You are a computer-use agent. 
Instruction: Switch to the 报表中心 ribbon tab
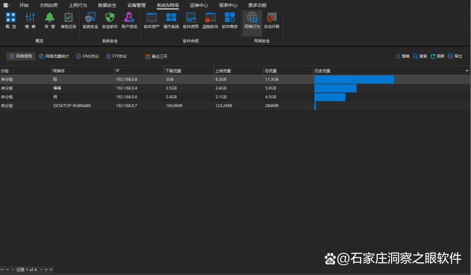tap(228, 5)
